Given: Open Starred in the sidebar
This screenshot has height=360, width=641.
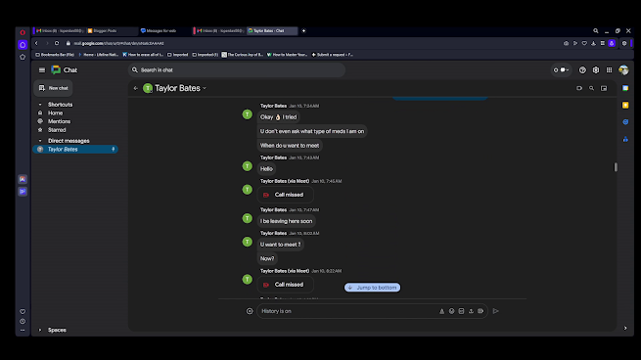Looking at the screenshot, I should pos(57,130).
